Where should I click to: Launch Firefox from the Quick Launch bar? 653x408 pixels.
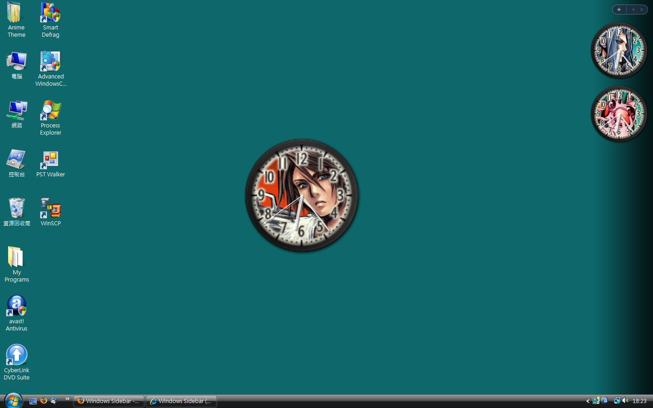tap(44, 401)
